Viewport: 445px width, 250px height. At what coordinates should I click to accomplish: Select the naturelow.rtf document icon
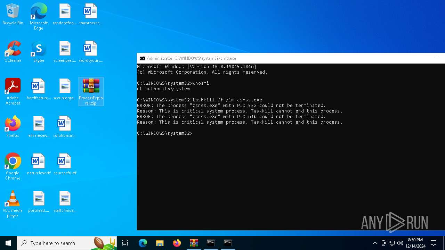pyautogui.click(x=39, y=165)
